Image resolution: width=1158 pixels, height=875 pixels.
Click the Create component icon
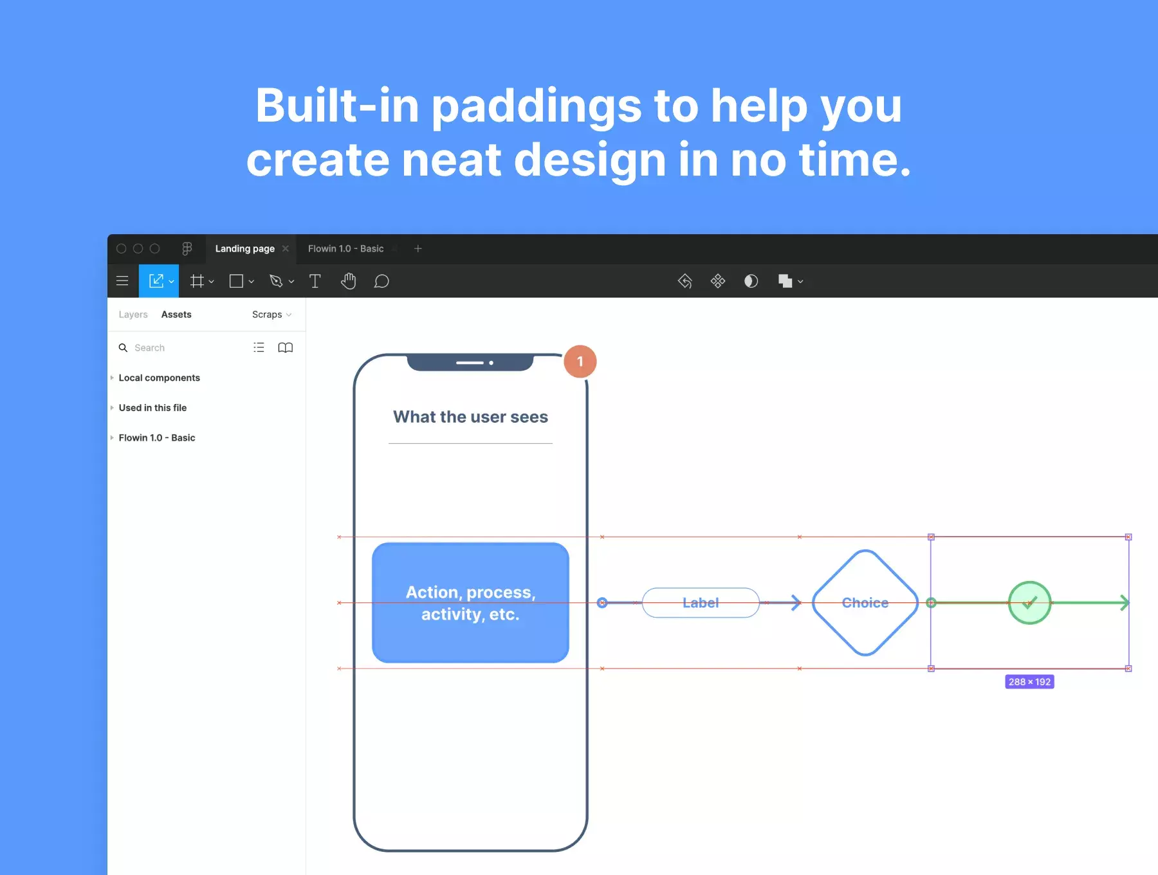pyautogui.click(x=718, y=281)
